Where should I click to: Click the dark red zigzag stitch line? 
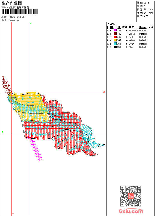click(x=6, y=85)
